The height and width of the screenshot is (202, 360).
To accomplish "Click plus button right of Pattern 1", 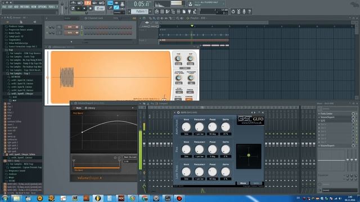I will tap(150, 11).
